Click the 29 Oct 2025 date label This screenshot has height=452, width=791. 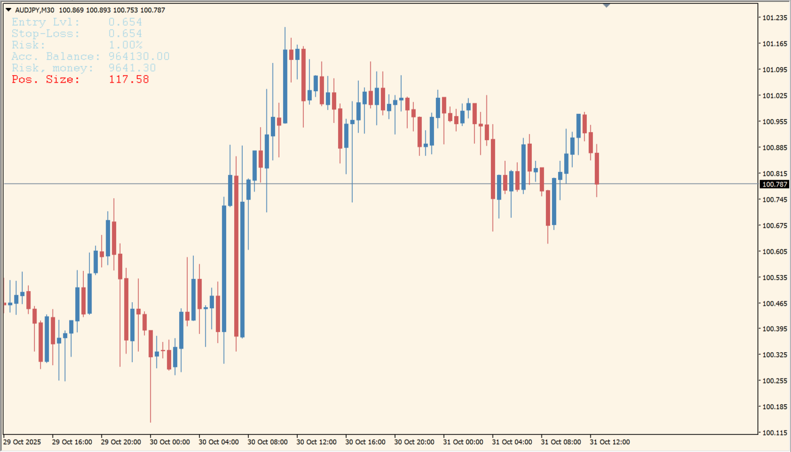pos(22,442)
